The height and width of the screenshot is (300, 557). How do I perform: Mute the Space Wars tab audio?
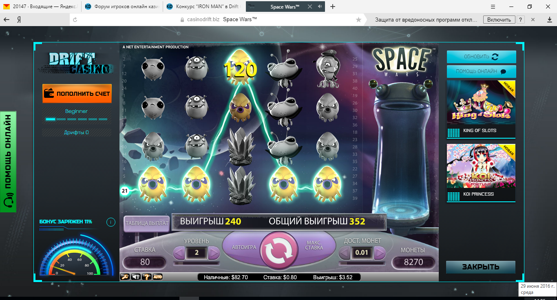pyautogui.click(x=320, y=7)
